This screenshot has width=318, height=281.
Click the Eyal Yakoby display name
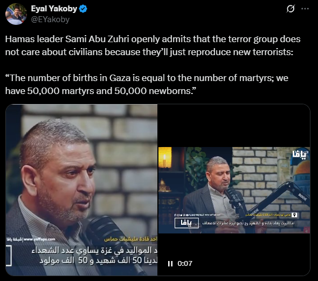point(54,9)
